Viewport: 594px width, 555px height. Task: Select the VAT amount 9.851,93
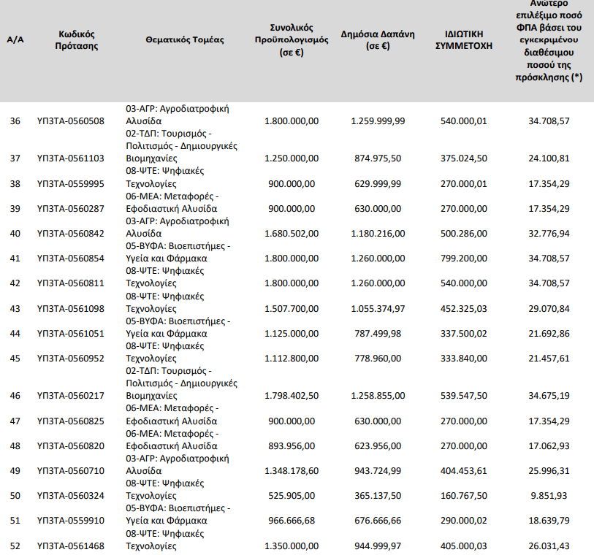(552, 496)
